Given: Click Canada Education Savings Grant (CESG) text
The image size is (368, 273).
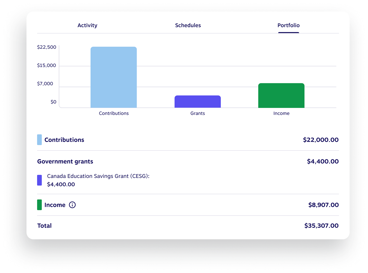Looking at the screenshot, I should click(98, 176).
